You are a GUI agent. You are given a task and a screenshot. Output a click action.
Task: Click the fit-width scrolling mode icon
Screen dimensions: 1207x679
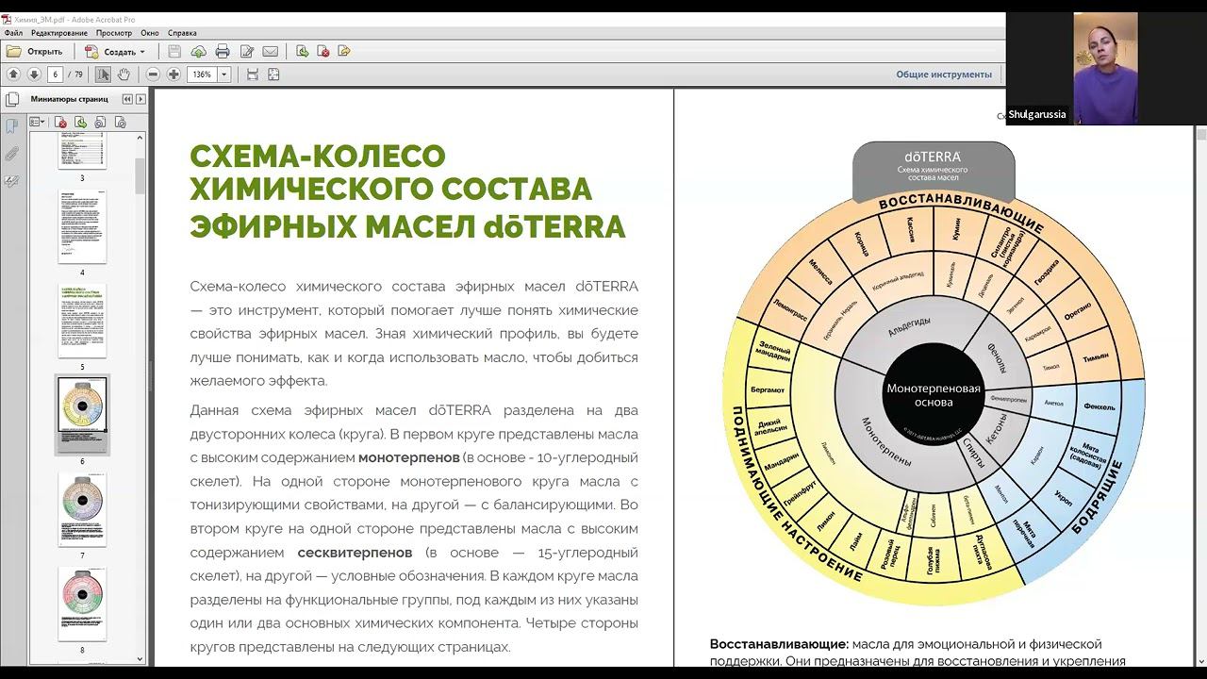(253, 75)
